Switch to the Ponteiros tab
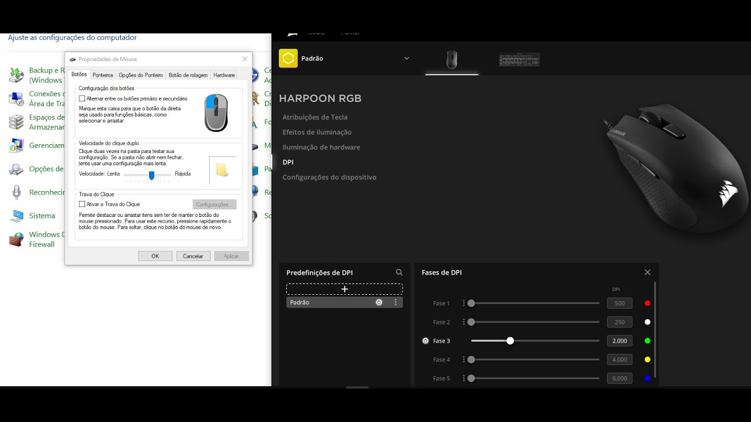751x422 pixels. pos(103,75)
